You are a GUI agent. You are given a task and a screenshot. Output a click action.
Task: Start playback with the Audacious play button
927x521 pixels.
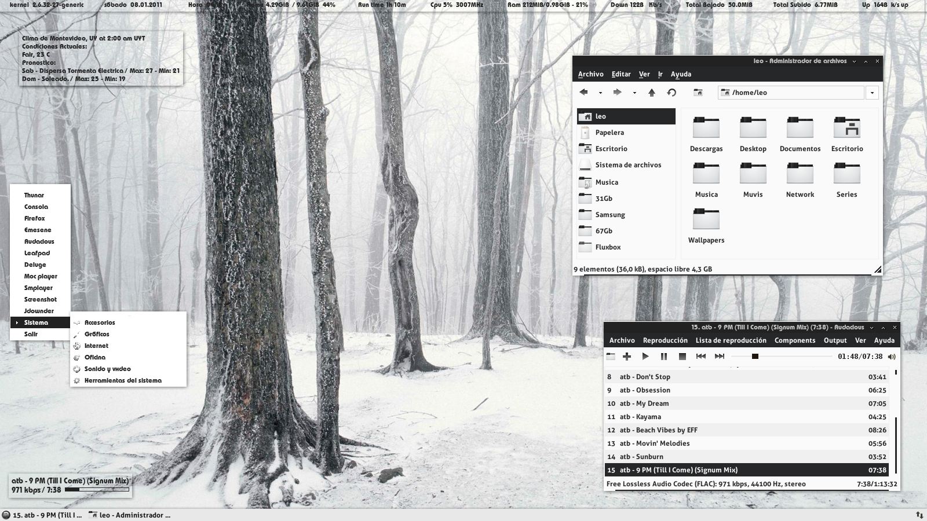coord(645,357)
